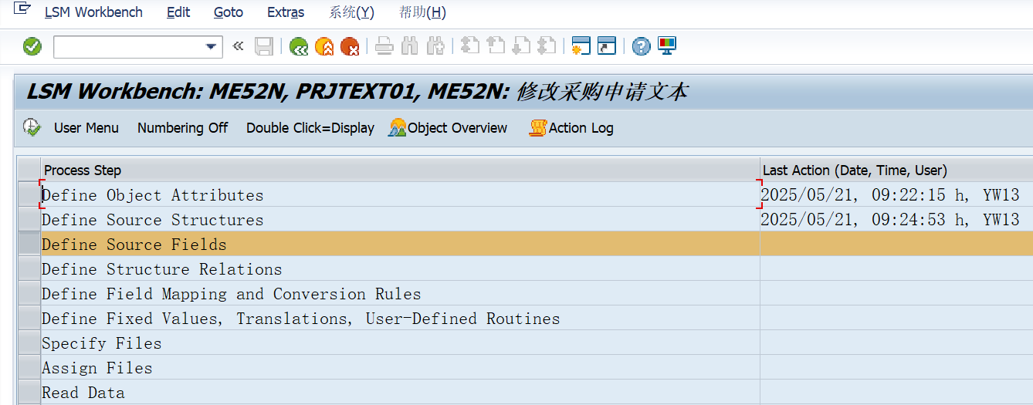Click the Execute clock icon

[32, 127]
